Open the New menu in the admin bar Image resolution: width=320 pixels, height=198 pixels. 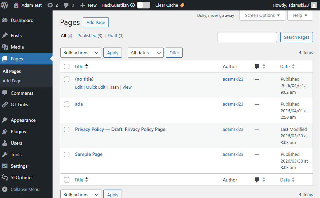point(88,5)
